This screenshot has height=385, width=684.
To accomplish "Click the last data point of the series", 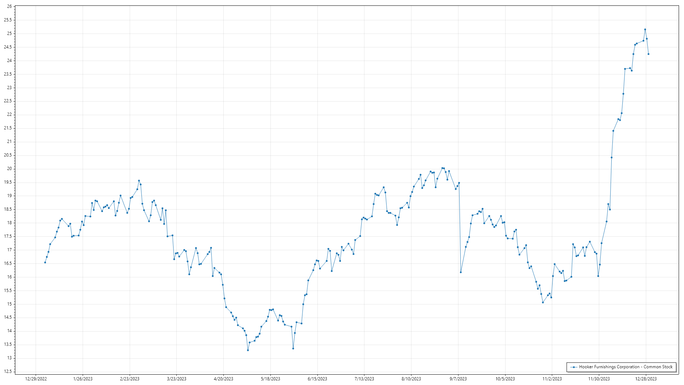I will point(648,54).
